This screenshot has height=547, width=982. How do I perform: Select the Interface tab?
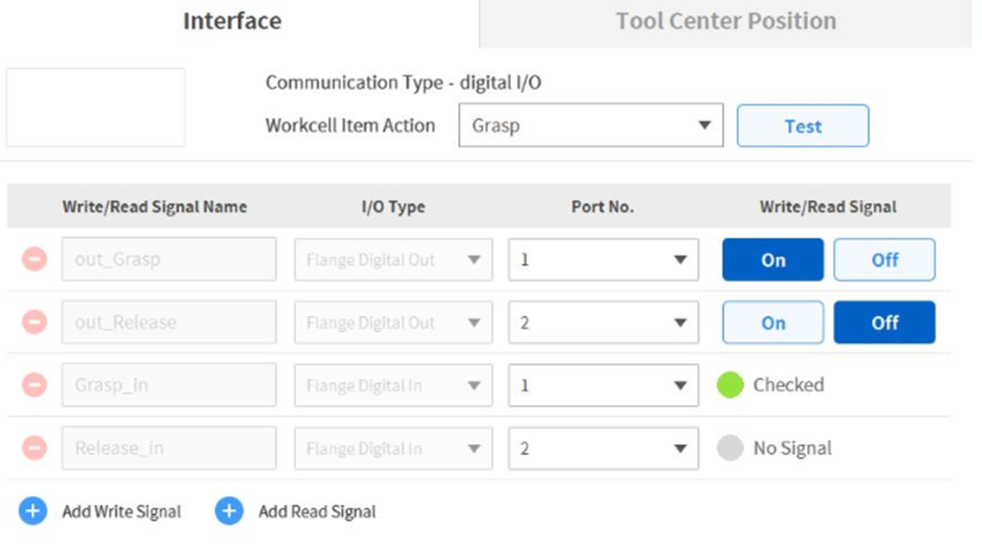point(232,22)
